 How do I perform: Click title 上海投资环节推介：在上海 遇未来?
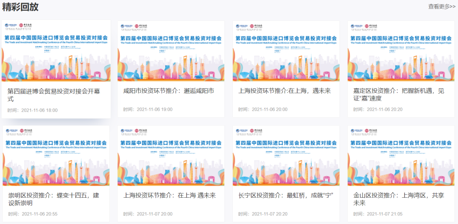point(169,196)
